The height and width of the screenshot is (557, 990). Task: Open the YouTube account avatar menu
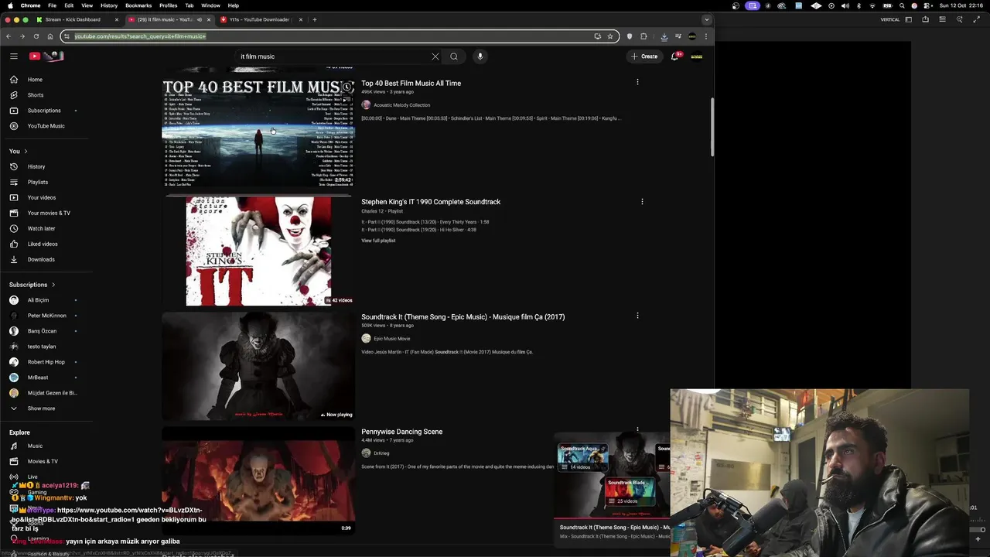click(x=697, y=56)
